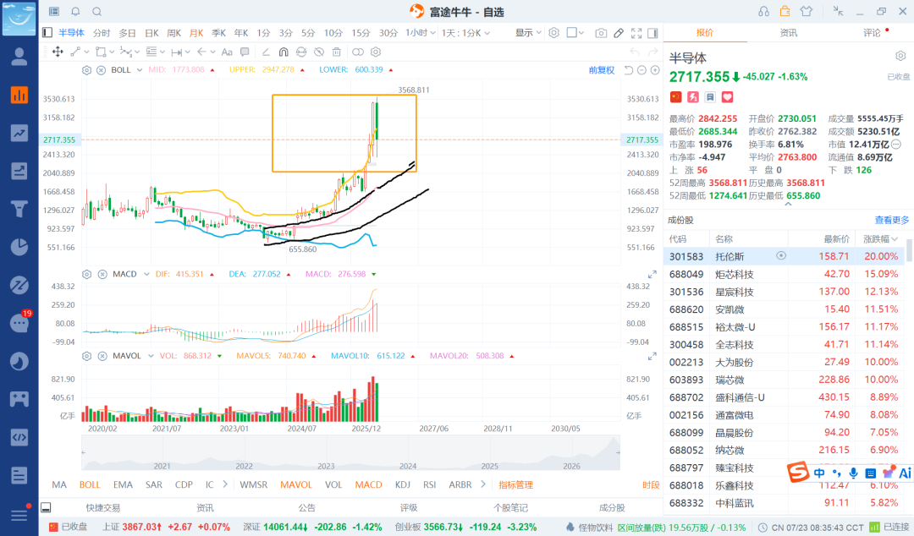Select the text Aa drawing tool
Image resolution: width=914 pixels, height=536 pixels.
point(227,52)
